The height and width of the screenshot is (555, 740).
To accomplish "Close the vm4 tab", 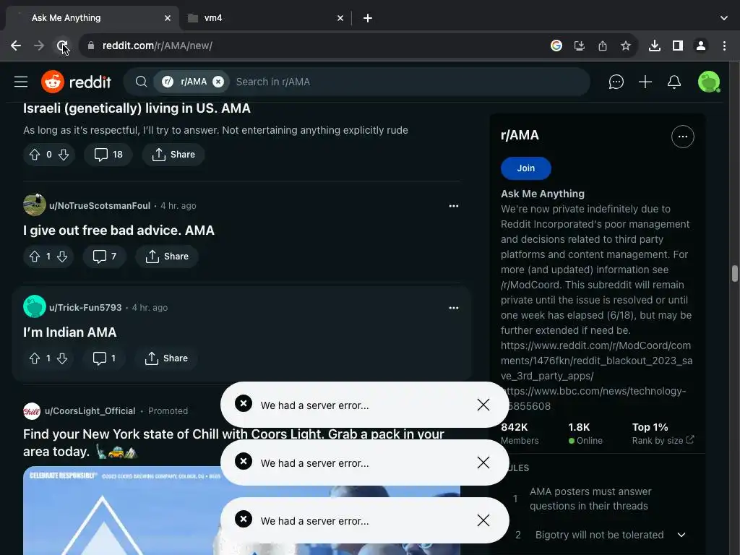I will pyautogui.click(x=340, y=18).
